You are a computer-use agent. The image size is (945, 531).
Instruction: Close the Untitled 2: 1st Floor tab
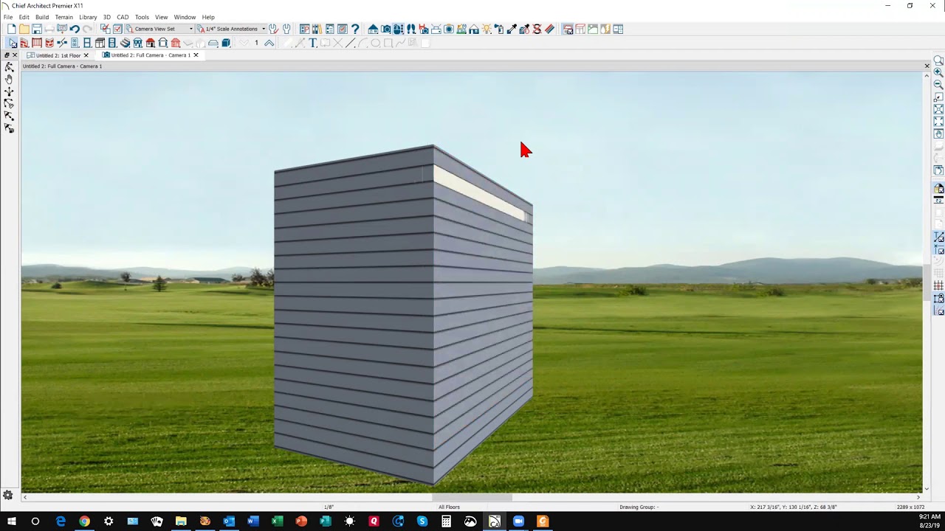86,55
